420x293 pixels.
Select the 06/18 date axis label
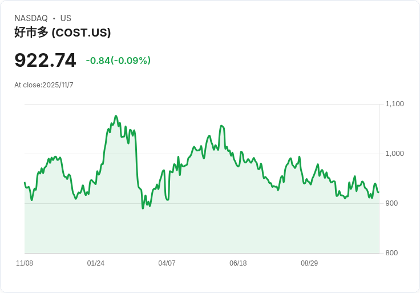tap(238, 263)
